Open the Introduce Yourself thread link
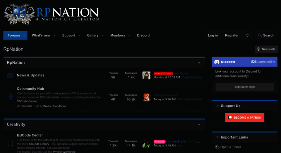The height and width of the screenshot is (153, 281). click(x=165, y=95)
